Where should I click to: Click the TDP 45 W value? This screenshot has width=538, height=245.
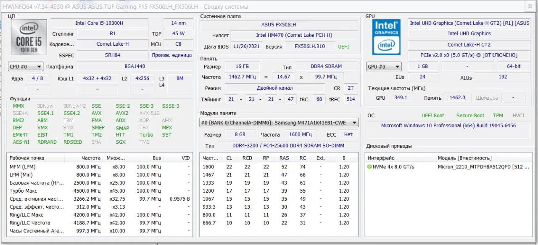pos(178,34)
